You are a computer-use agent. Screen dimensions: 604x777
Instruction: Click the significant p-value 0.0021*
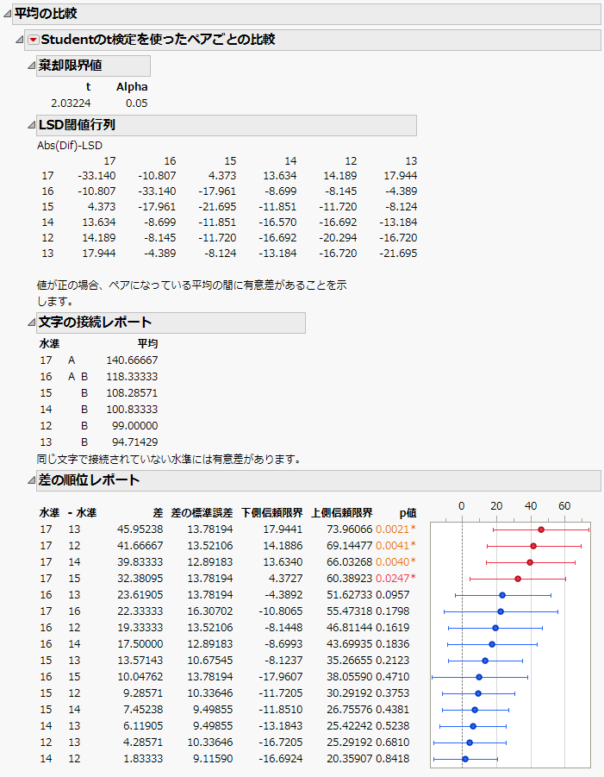[395, 529]
